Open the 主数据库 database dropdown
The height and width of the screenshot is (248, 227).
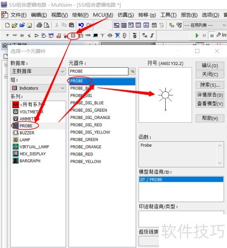click(38, 71)
